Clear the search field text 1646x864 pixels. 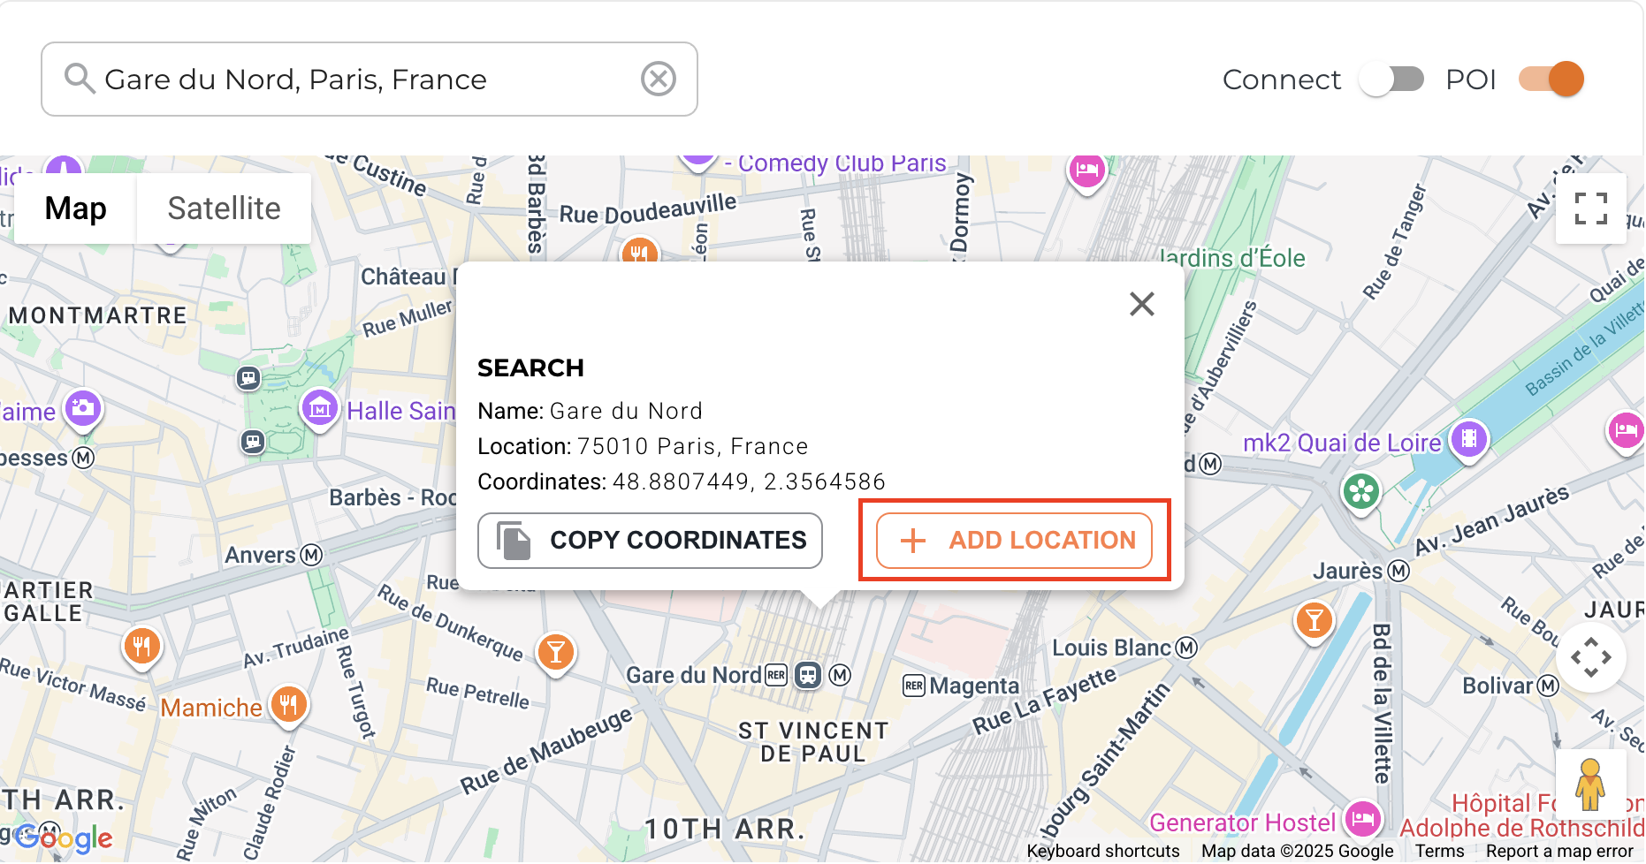[658, 79]
